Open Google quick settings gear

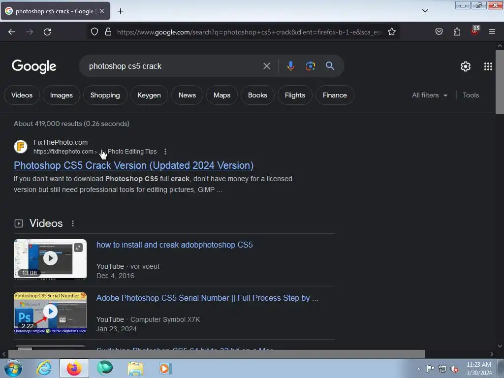pyautogui.click(x=466, y=66)
